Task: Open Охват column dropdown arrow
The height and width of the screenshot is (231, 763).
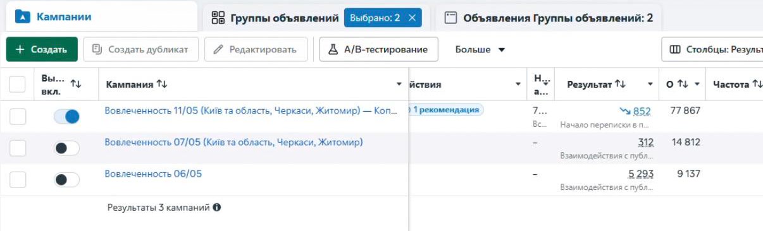Action: pos(697,85)
